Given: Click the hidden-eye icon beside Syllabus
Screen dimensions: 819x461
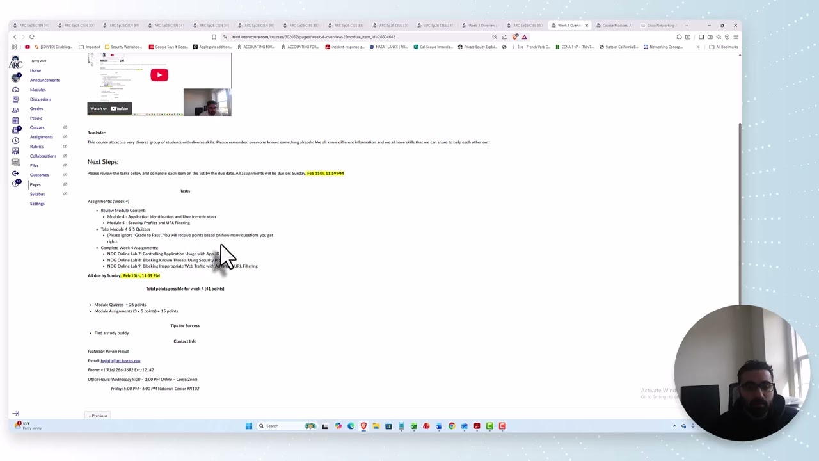Looking at the screenshot, I should coord(65,194).
